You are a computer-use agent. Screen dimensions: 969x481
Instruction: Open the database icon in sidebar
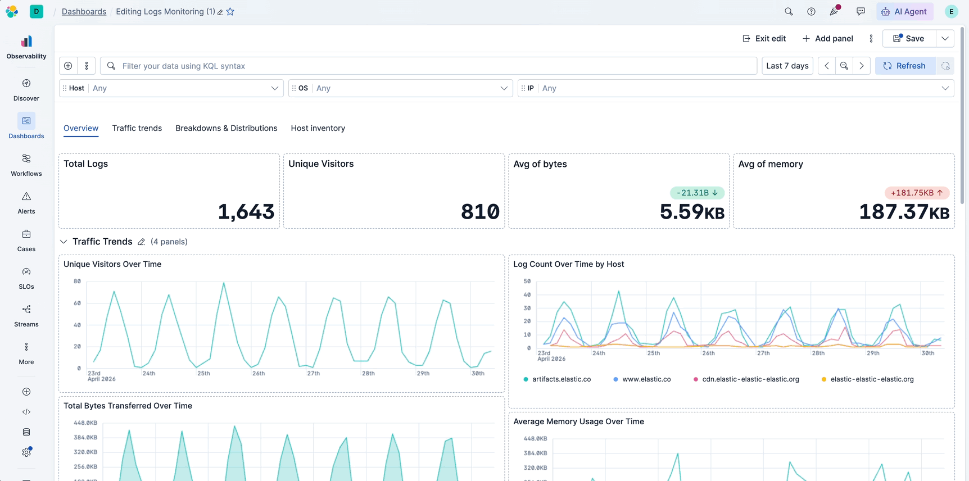click(26, 432)
